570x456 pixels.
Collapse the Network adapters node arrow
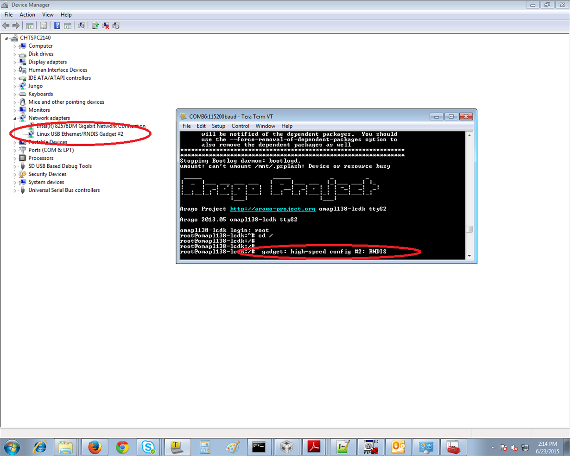[x=15, y=118]
